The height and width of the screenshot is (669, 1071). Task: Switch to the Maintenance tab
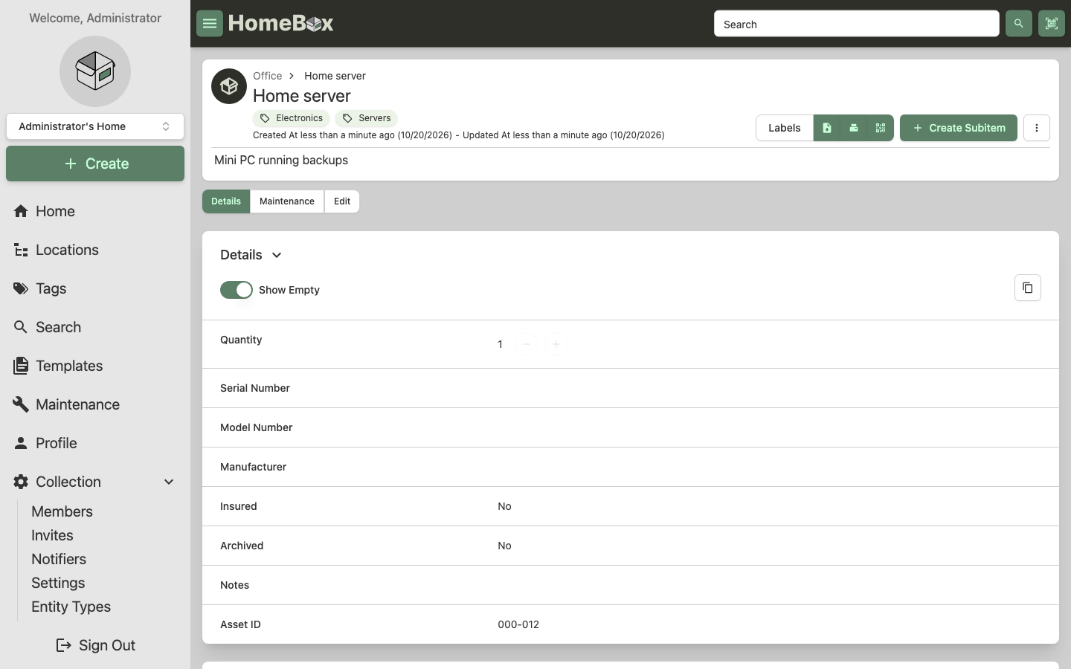point(287,201)
